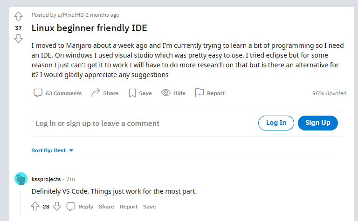Screen dimensions: 358x221
Task: Save the post with the bookmark icon
Action: click(x=132, y=93)
